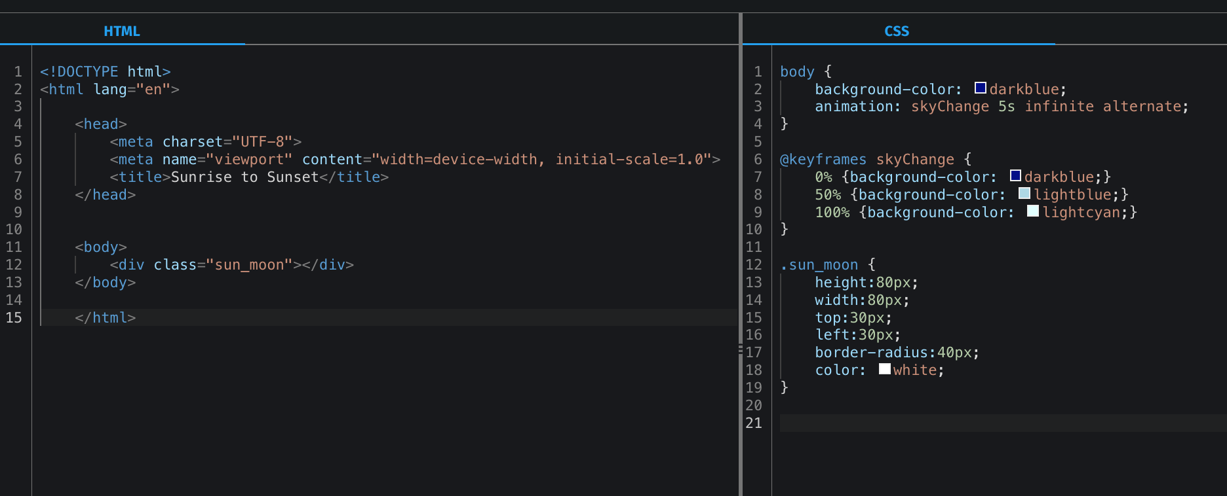The width and height of the screenshot is (1227, 496).
Task: Click the 'animation: skyChange 5s infinite alternate' line
Action: 1002,107
